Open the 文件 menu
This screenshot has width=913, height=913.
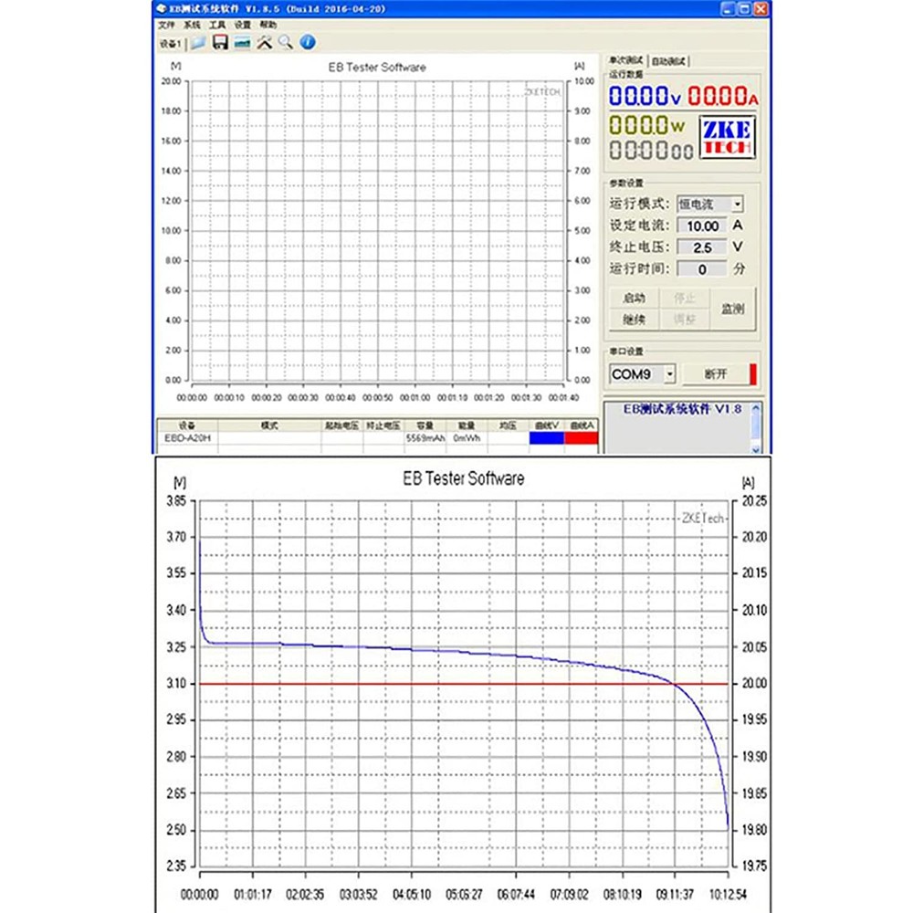(166, 25)
